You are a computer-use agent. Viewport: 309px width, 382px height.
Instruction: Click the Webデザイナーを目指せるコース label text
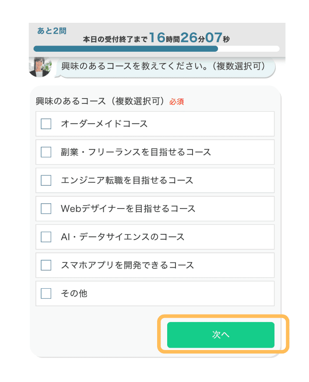pos(128,209)
